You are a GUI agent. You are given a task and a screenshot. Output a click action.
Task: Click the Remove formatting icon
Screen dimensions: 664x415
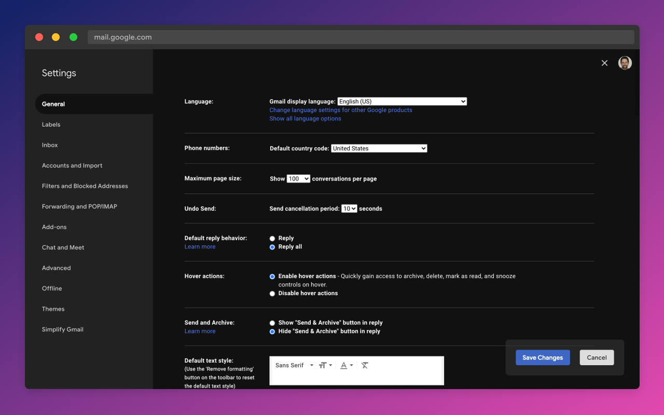coord(365,365)
